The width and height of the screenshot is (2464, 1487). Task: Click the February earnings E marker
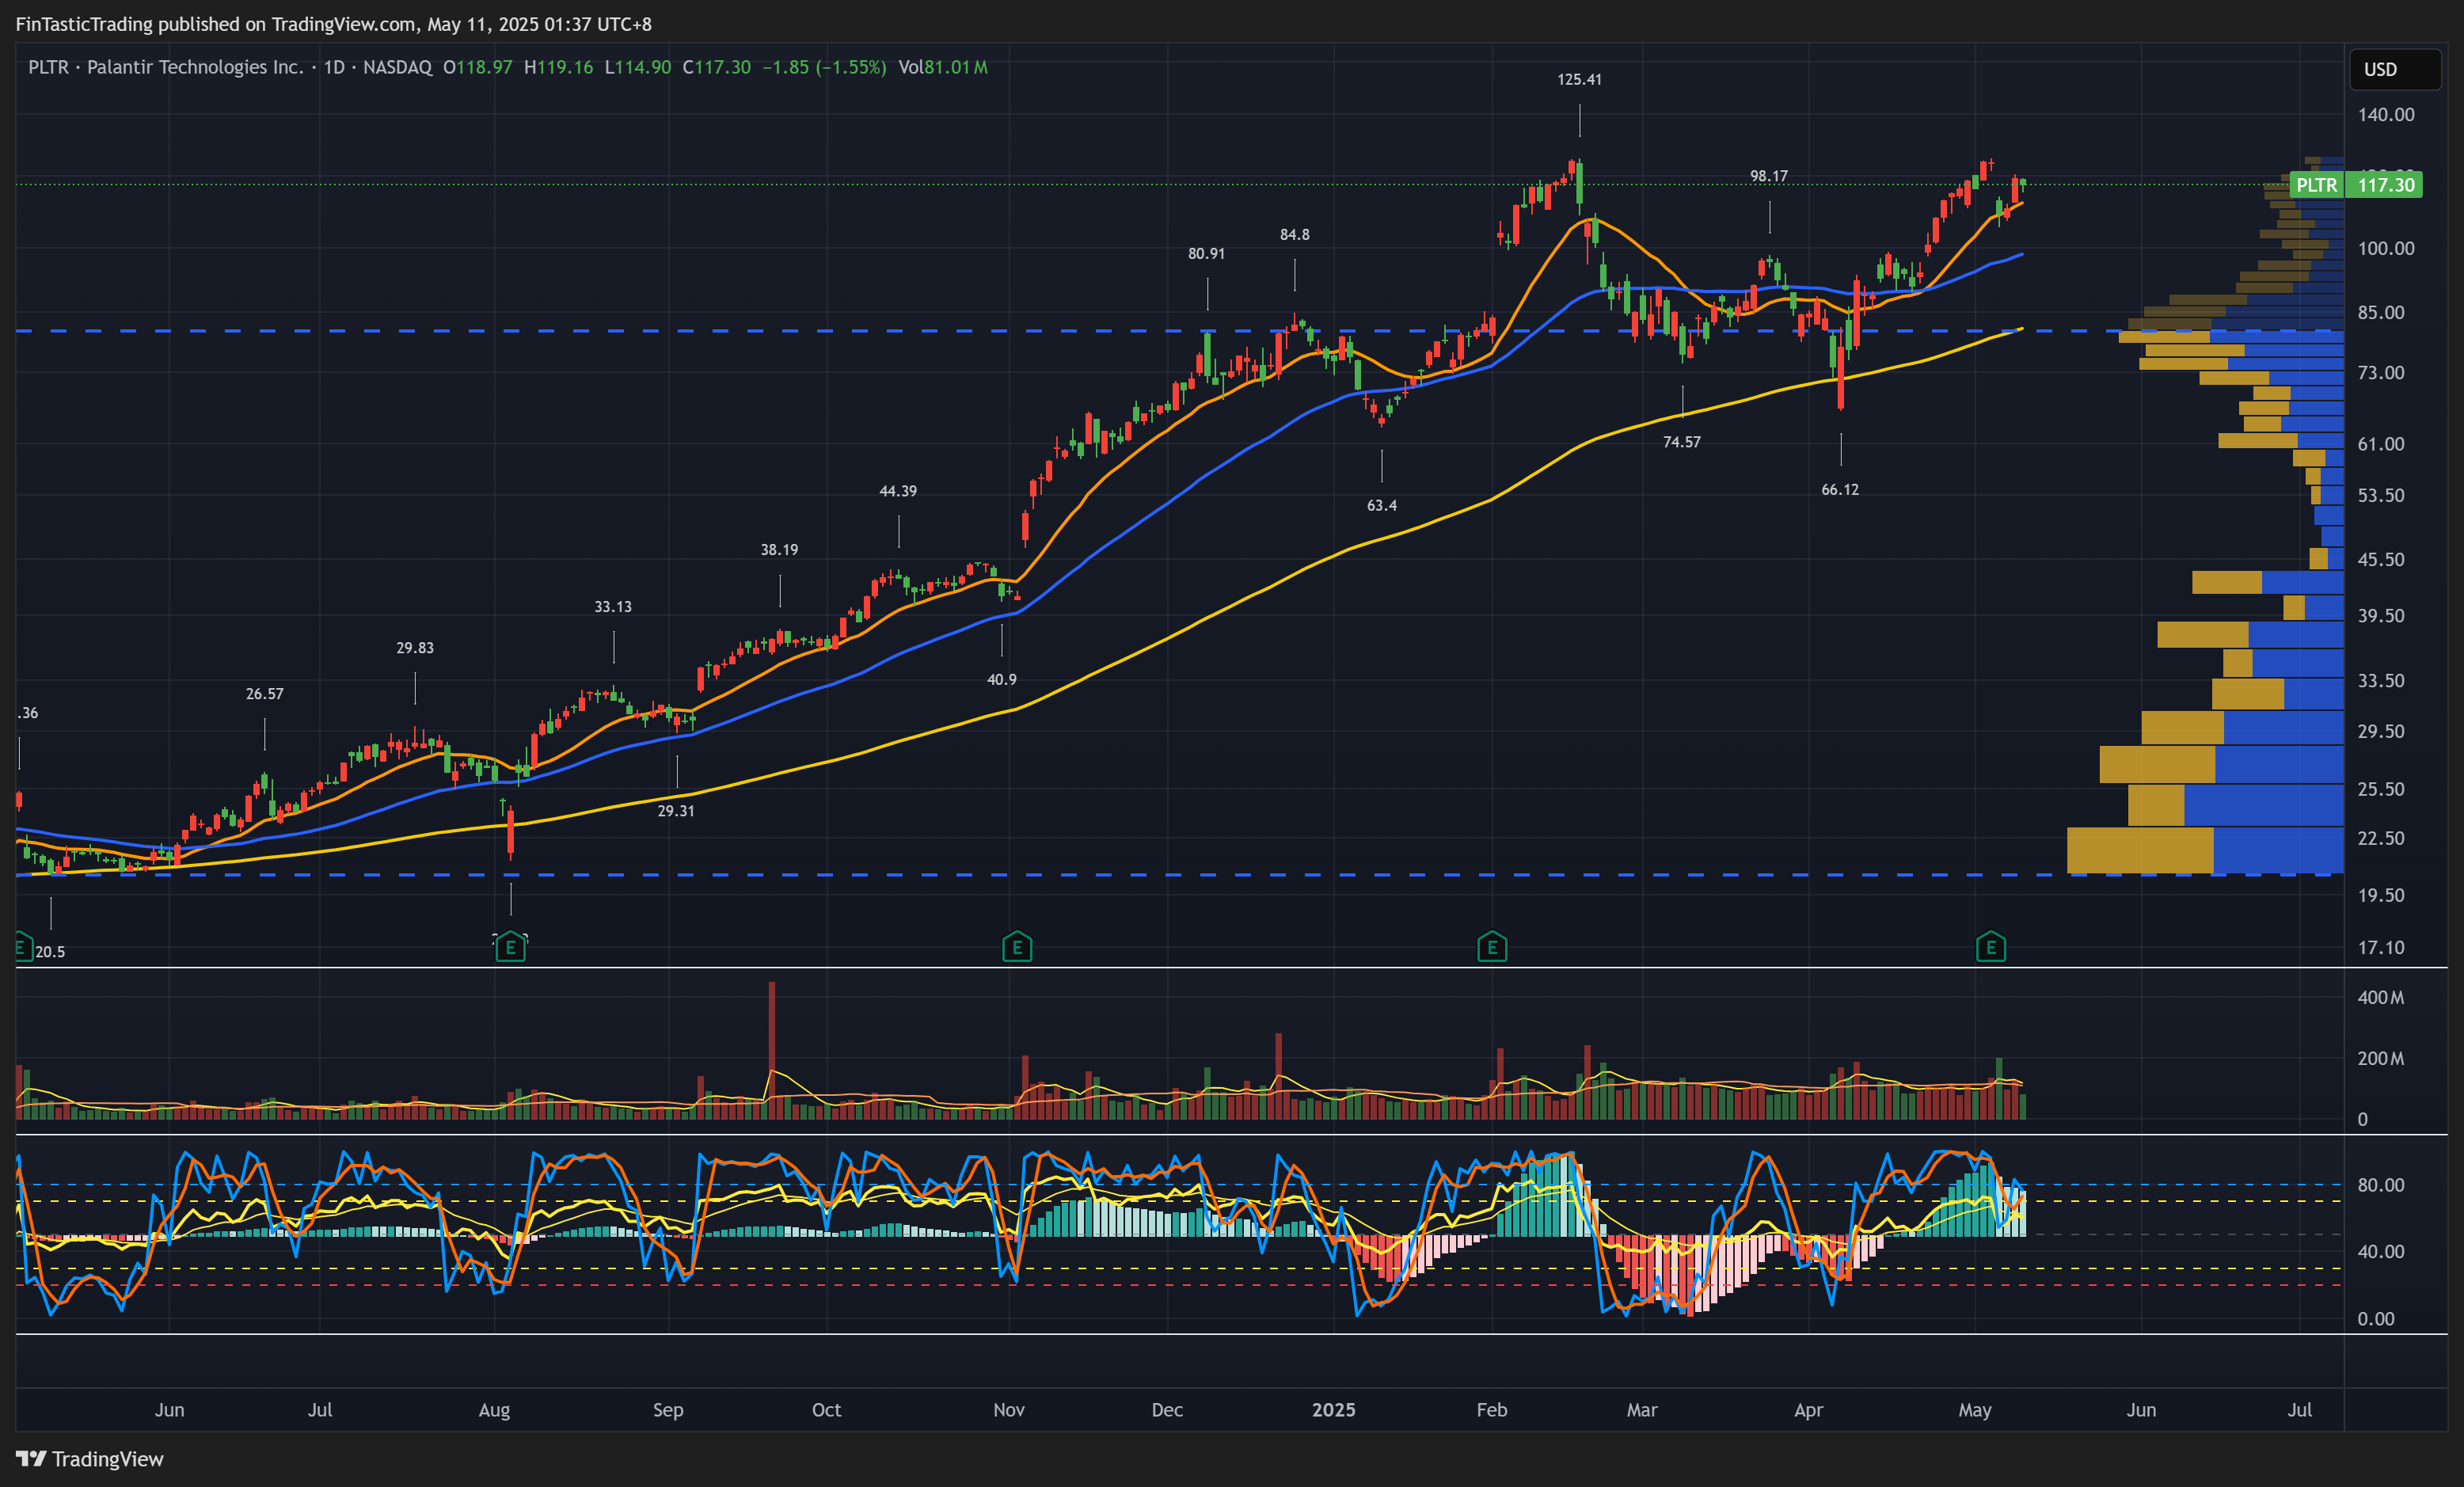(x=1492, y=947)
